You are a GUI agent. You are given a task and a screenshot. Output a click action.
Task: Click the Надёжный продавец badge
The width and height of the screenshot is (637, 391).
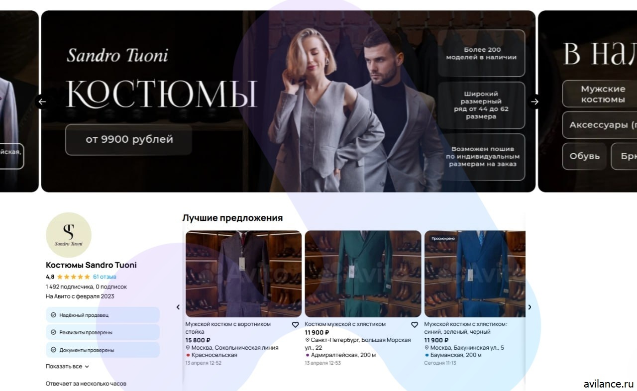tap(103, 315)
